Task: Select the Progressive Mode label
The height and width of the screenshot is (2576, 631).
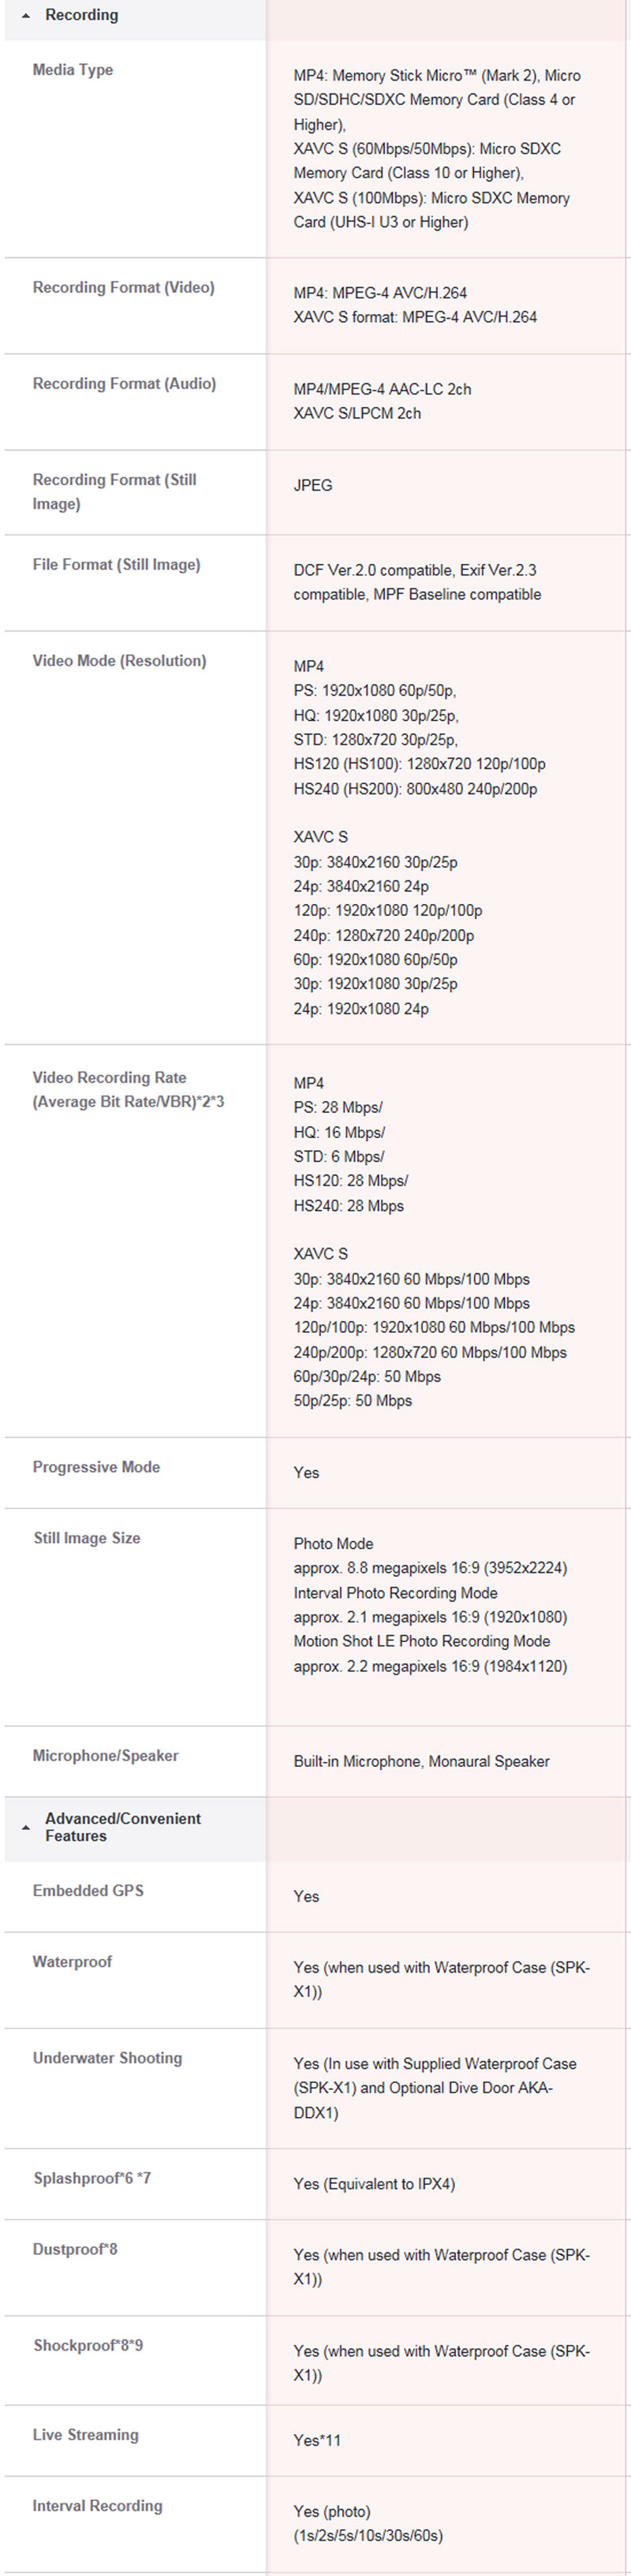Action: 96,1467
